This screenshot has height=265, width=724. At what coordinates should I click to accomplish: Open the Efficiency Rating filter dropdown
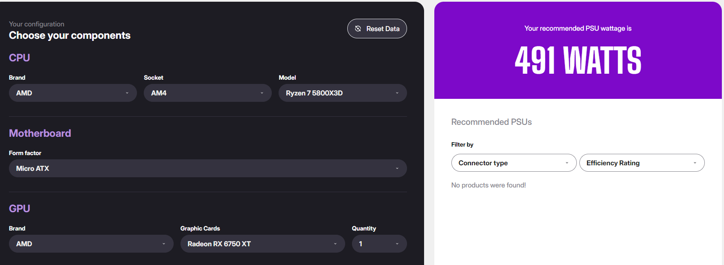coord(642,163)
